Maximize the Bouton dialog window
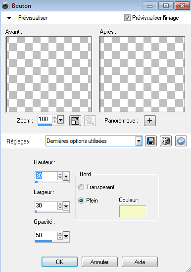Viewport: 191px width, 272px height. pos(166,6)
